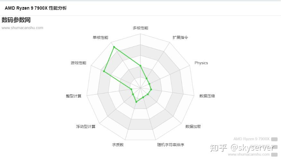Click the 数据压缩 green data point

point(151,89)
